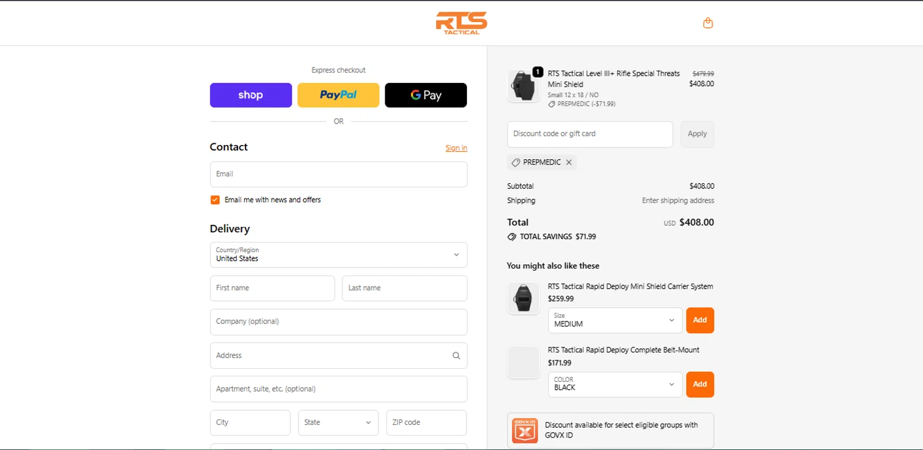
Task: Click the strikethrough price '$479.99'
Action: pyautogui.click(x=703, y=74)
